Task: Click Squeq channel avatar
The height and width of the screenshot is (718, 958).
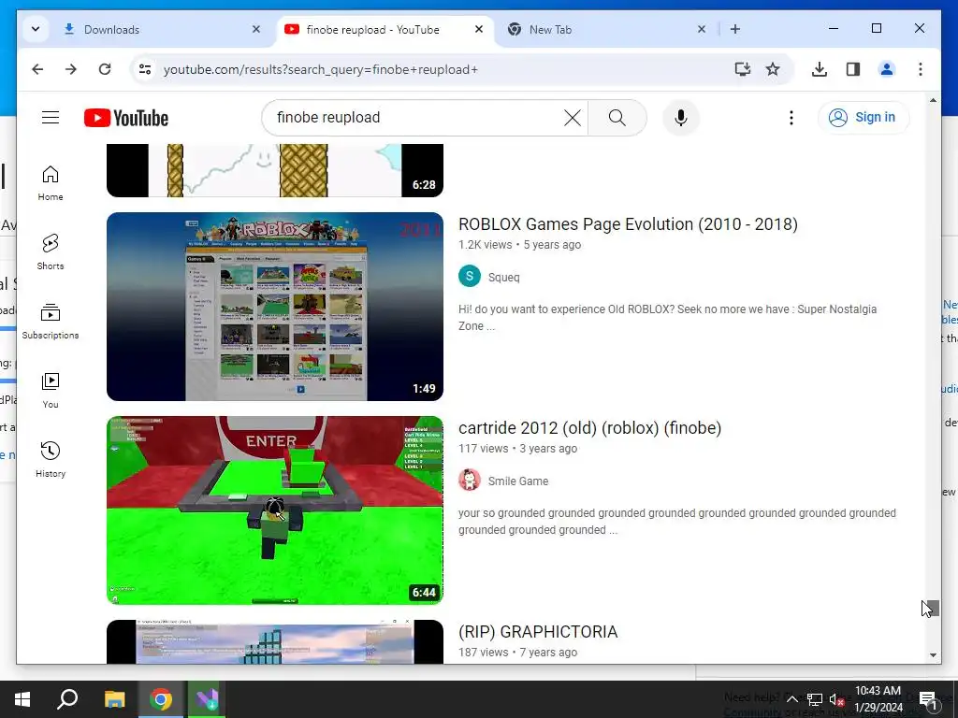Action: tap(470, 277)
